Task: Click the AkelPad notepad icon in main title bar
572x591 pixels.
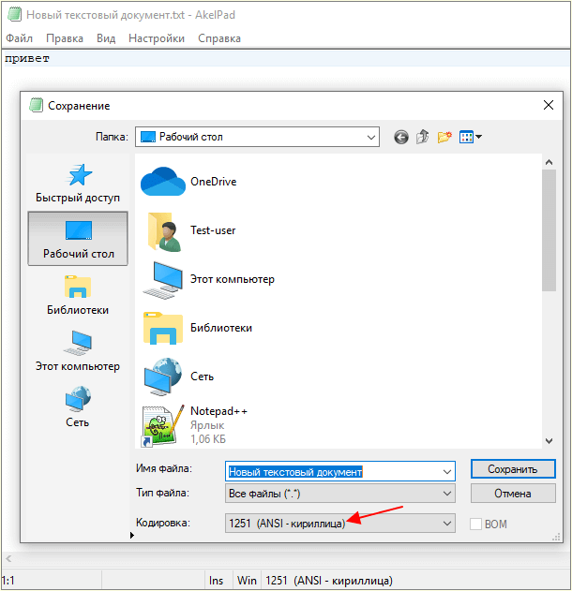Action: pos(15,14)
